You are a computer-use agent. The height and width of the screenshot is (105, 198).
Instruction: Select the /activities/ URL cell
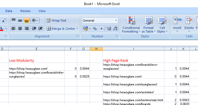[133, 90]
